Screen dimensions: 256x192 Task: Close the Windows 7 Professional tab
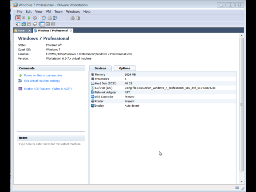tap(71, 30)
